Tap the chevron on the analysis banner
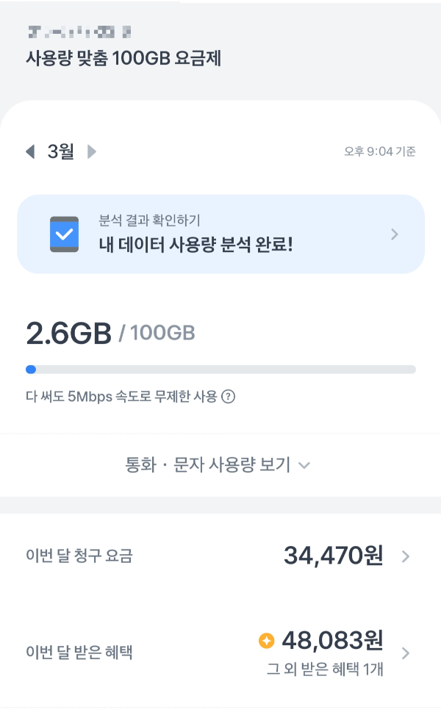This screenshot has width=441, height=715. [395, 234]
